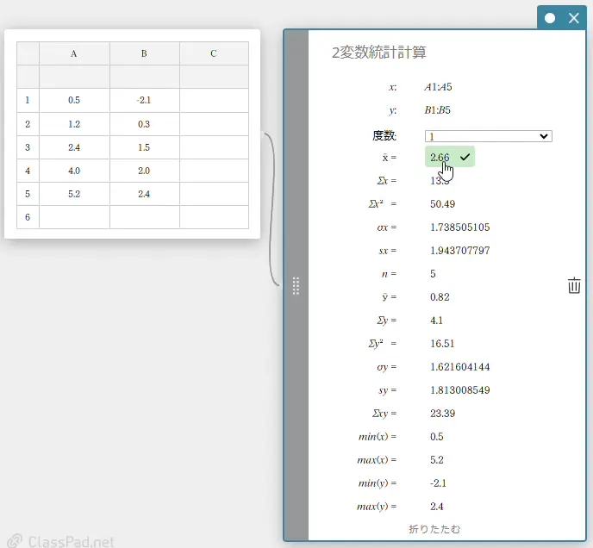Image resolution: width=593 pixels, height=548 pixels.
Task: Click cell A1 containing 0.5
Action: [x=74, y=100]
